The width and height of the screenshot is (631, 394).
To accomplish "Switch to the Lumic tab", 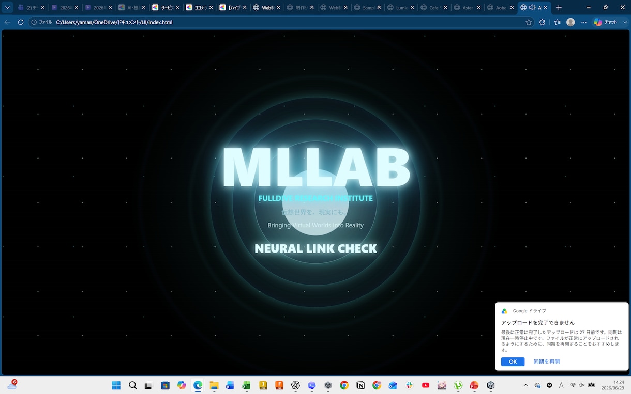I will [x=401, y=8].
